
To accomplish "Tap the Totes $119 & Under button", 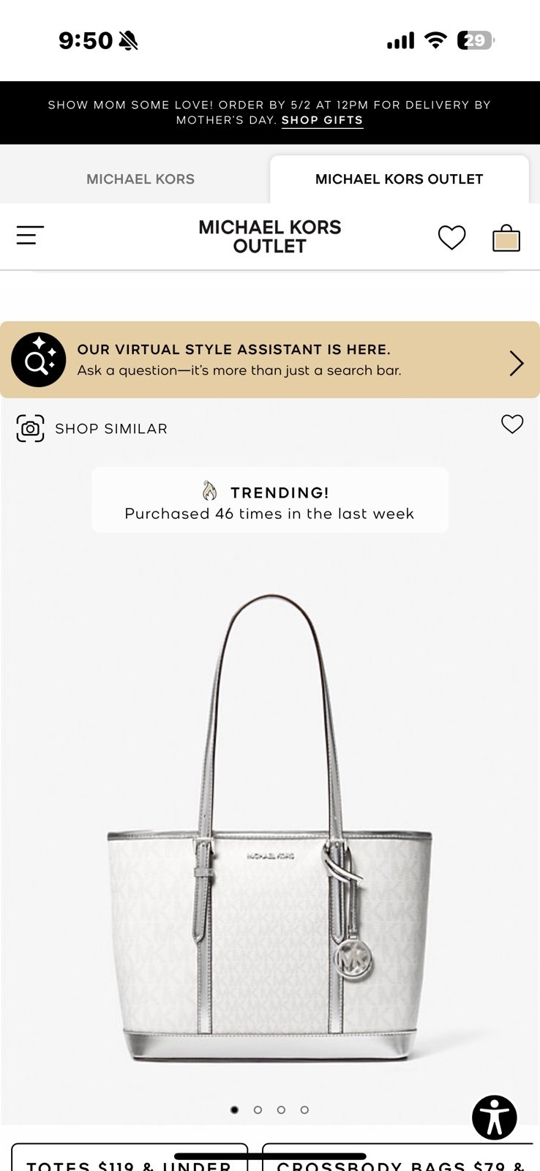I will click(x=130, y=1158).
